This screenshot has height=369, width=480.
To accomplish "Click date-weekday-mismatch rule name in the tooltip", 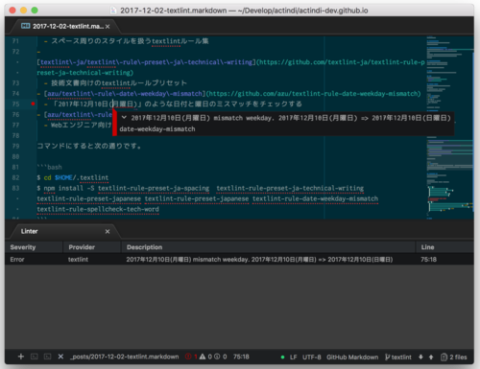I will 157,129.
